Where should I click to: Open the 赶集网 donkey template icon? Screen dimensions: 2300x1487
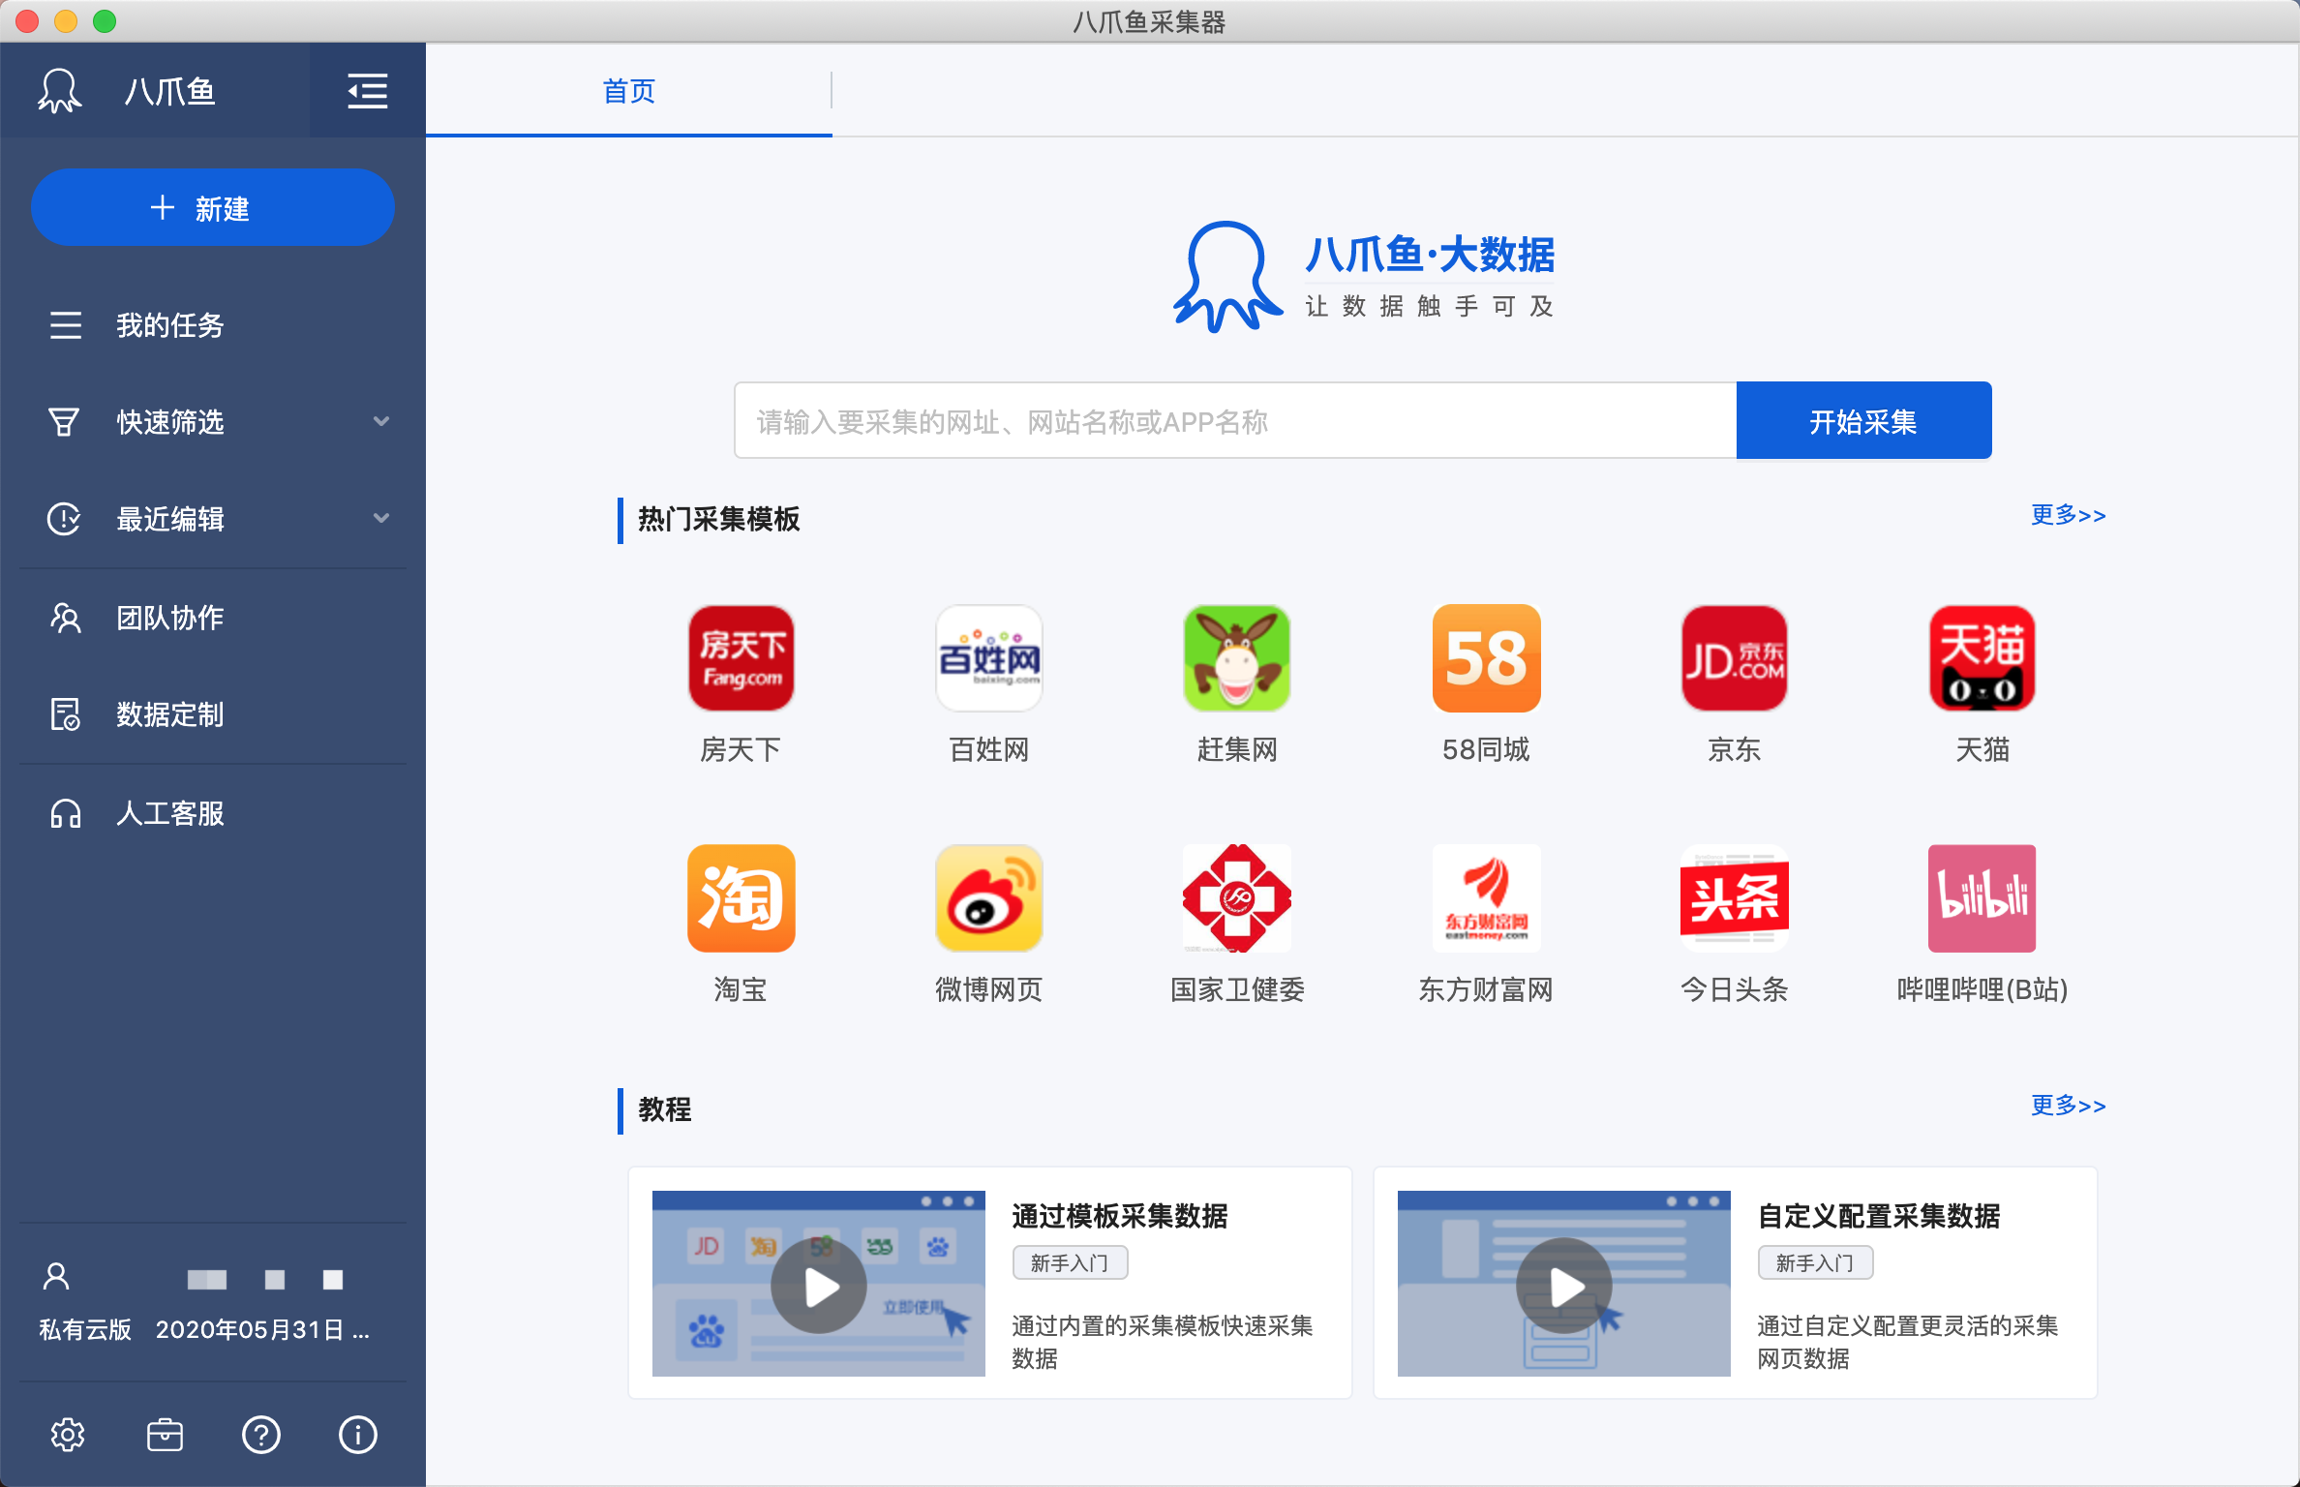pyautogui.click(x=1237, y=658)
